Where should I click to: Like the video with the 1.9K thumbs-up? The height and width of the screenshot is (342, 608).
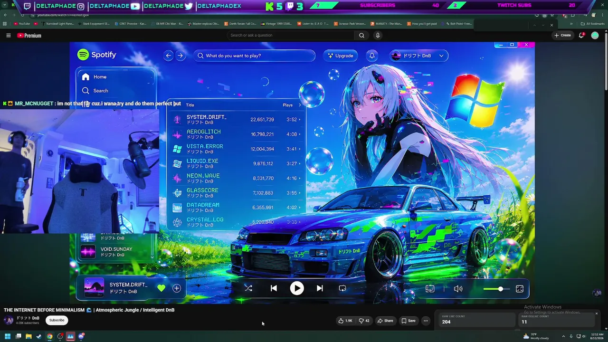point(345,321)
